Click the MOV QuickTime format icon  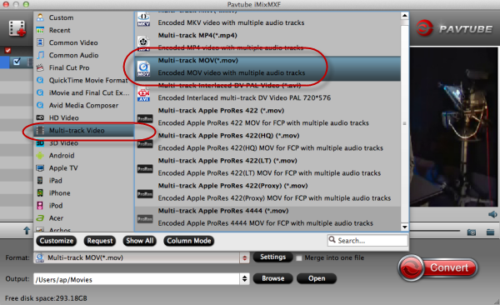pyautogui.click(x=143, y=68)
